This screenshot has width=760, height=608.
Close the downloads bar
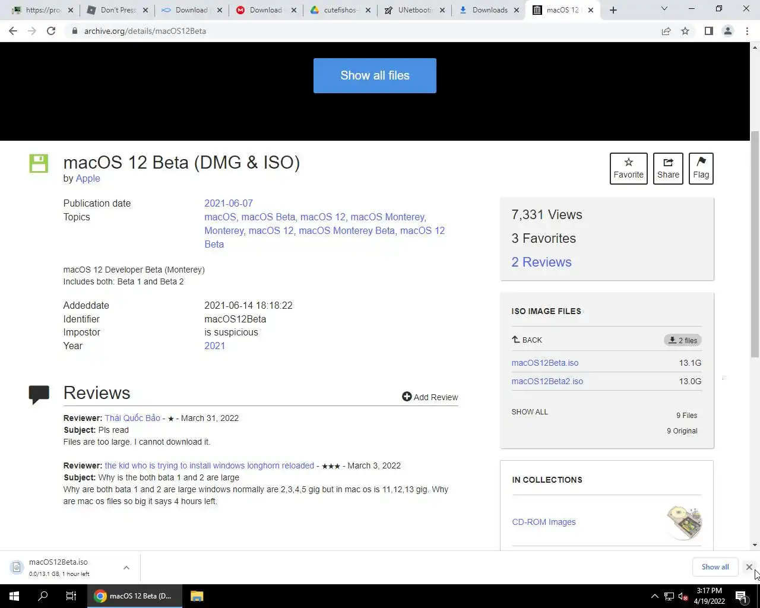[x=749, y=567]
